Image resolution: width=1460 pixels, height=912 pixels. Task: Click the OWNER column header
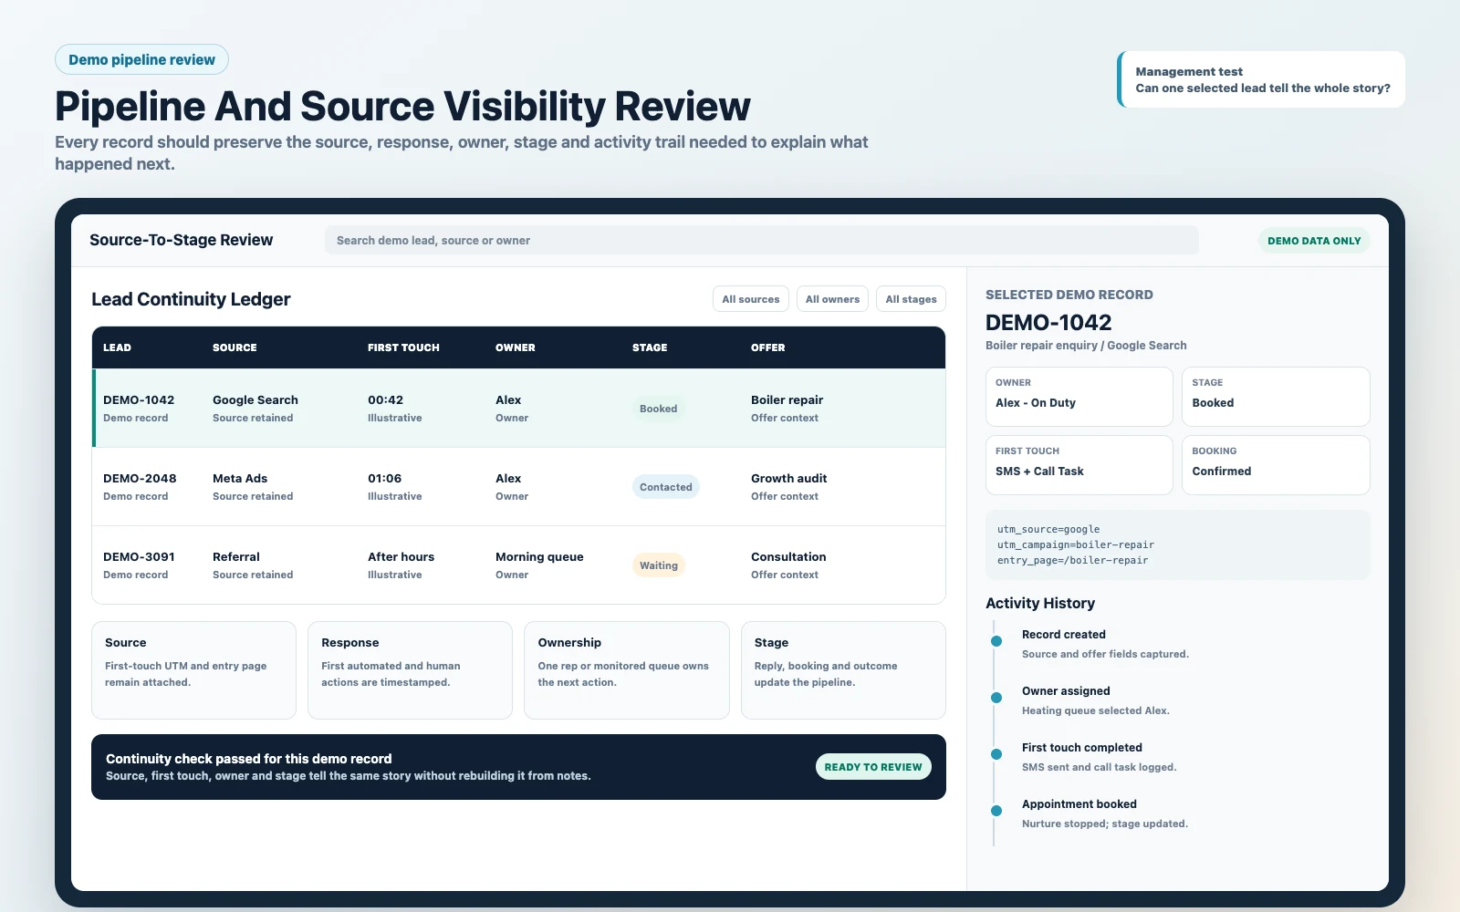click(x=515, y=347)
